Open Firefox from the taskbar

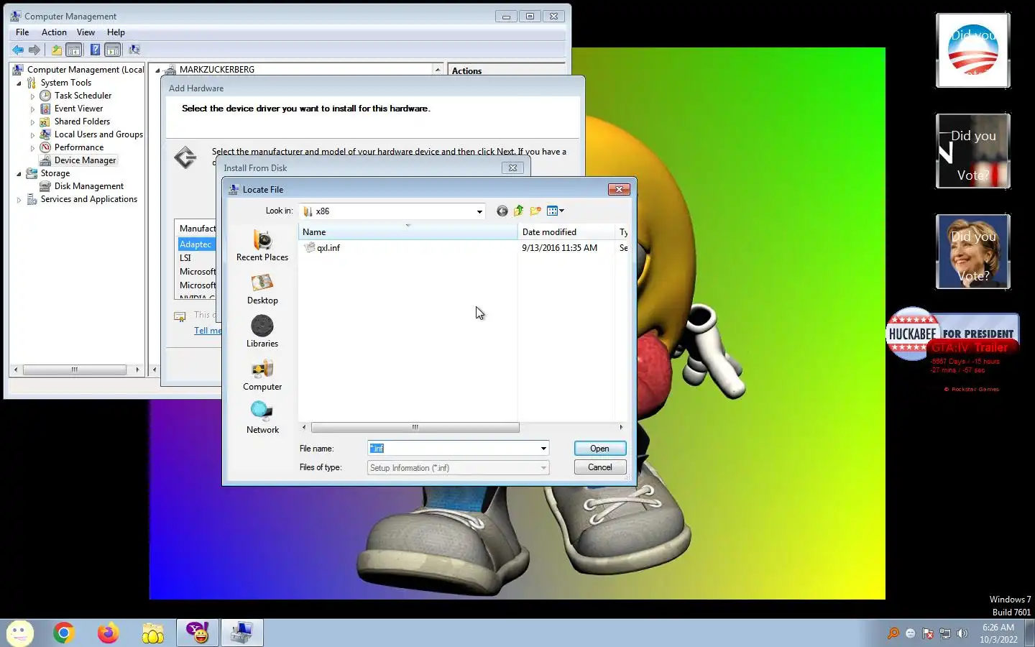coord(108,633)
